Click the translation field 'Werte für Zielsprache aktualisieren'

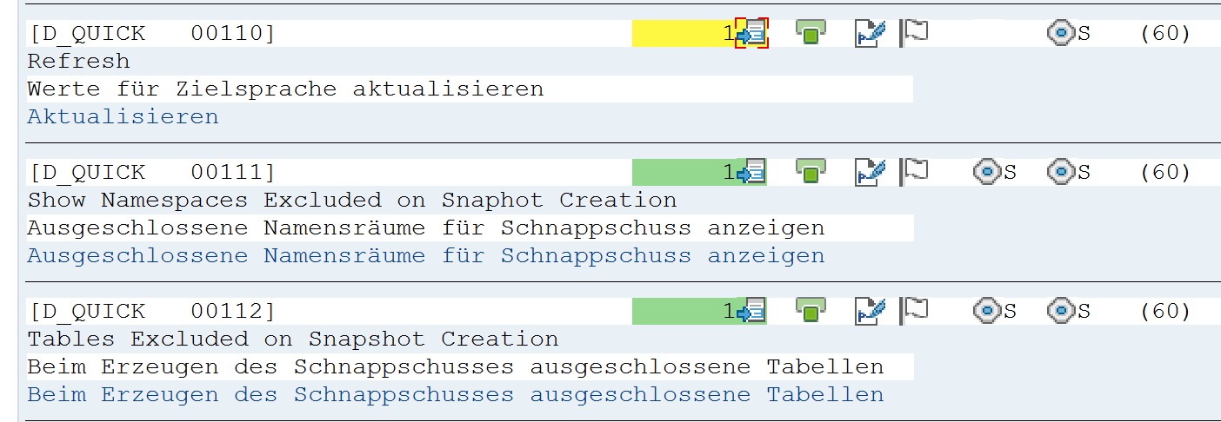tap(470, 89)
